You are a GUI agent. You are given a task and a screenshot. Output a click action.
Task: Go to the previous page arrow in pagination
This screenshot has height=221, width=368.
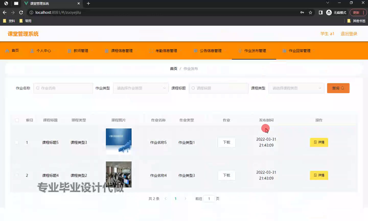[x=166, y=198]
